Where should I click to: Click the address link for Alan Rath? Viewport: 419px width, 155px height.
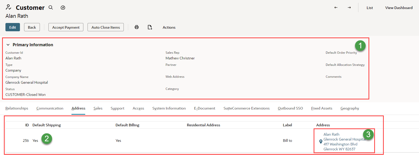(x=344, y=142)
